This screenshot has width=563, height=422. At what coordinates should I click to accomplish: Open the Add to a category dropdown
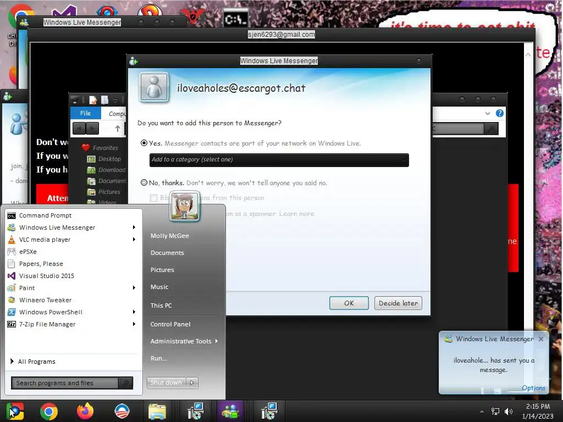pos(279,160)
